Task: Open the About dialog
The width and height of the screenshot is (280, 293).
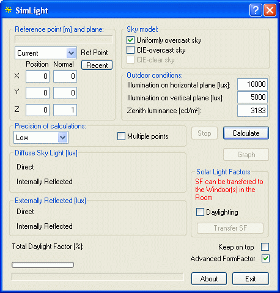Action: 209,278
